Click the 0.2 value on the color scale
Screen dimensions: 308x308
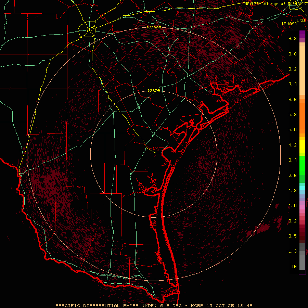pyautogui.click(x=293, y=221)
